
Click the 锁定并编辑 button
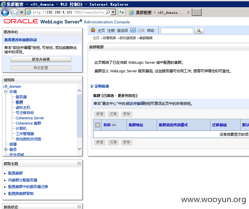41,59
